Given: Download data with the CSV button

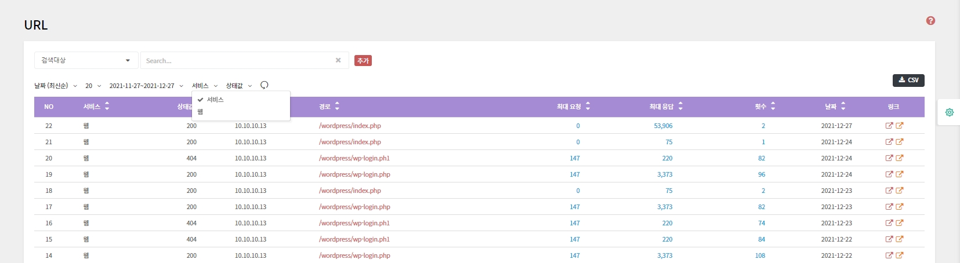Looking at the screenshot, I should click(908, 80).
